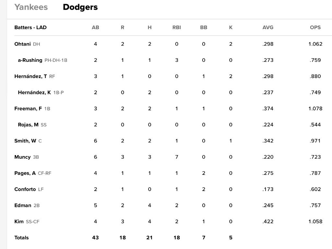Image resolution: width=332 pixels, height=249 pixels.
Task: Open Pages, A player link
Action: tap(25, 173)
